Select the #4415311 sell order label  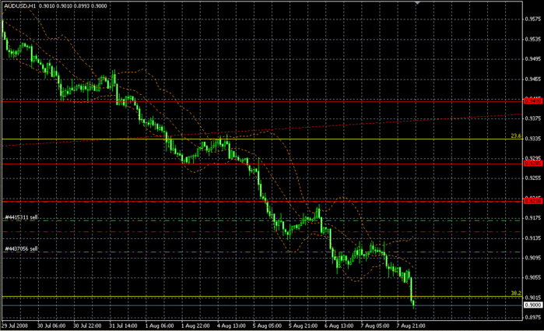(x=21, y=217)
